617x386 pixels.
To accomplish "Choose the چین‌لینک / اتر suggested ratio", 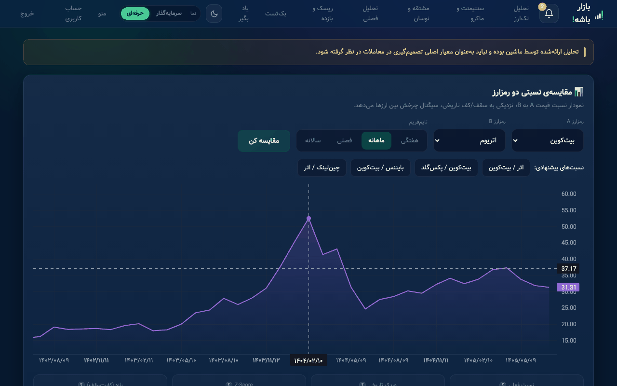I will [322, 167].
